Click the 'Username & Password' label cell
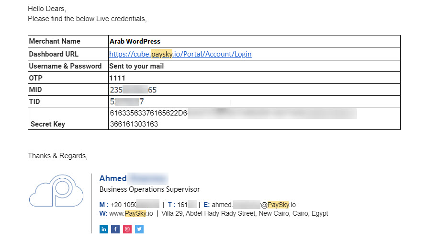The width and height of the screenshot is (438, 243). [x=65, y=66]
